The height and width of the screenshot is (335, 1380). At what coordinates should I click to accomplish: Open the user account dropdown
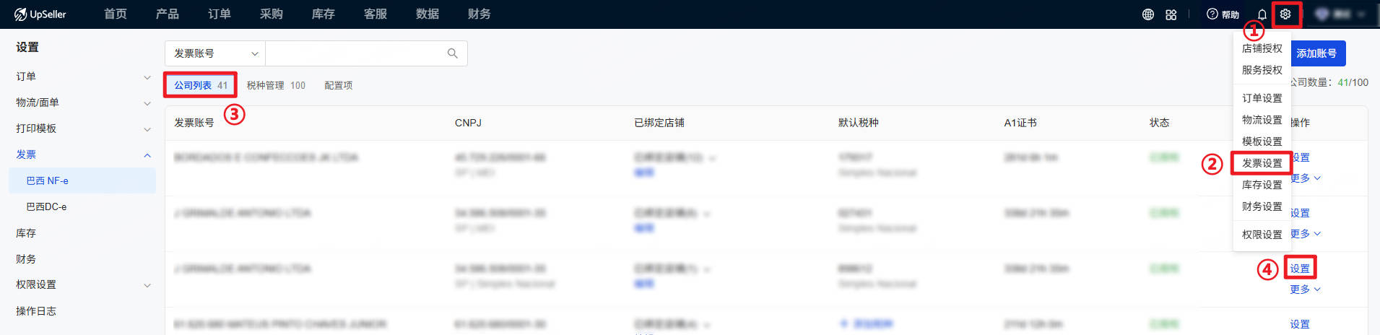click(1340, 14)
